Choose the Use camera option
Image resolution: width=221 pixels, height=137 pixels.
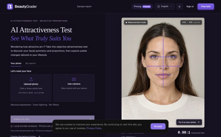pos(74,88)
